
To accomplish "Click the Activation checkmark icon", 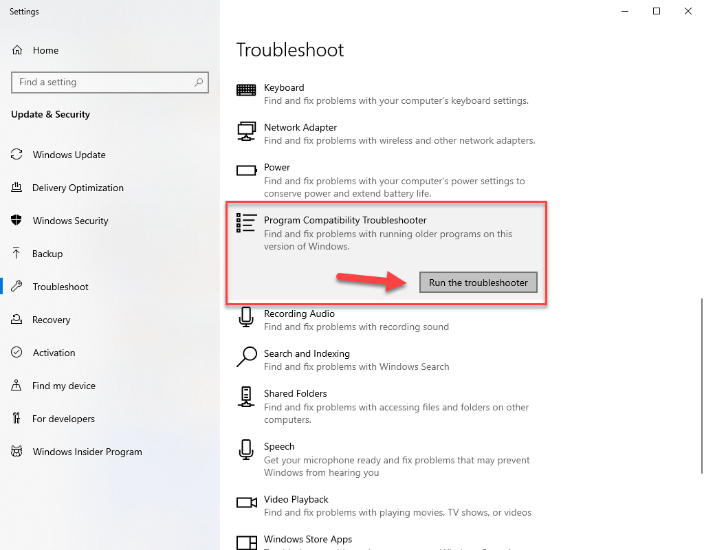I will [x=16, y=353].
